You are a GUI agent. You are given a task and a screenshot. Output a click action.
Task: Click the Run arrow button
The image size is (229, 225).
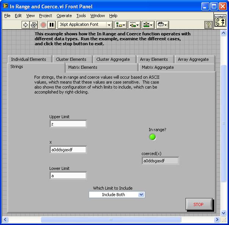point(25,25)
